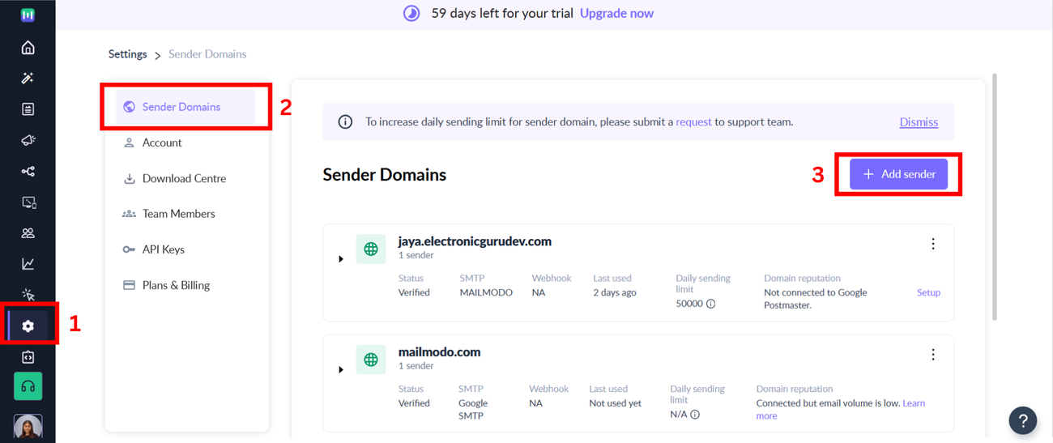
Task: Open the settings gear icon in sidebar
Action: tap(28, 326)
